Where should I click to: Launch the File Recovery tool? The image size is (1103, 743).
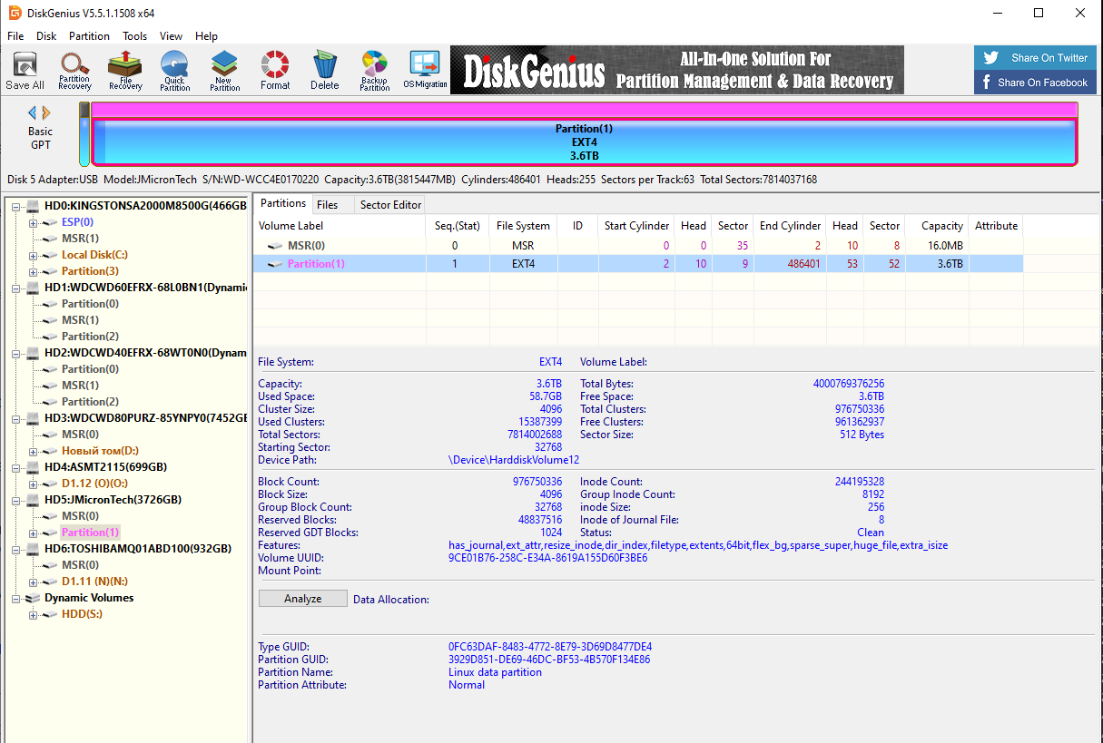(125, 70)
